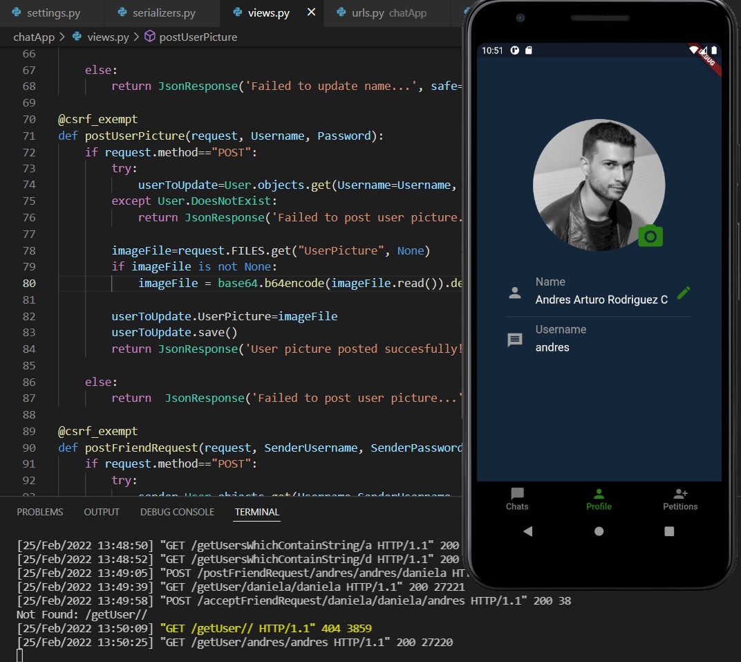
Task: Open the Petitions tab in bottom navigation
Action: pos(680,499)
